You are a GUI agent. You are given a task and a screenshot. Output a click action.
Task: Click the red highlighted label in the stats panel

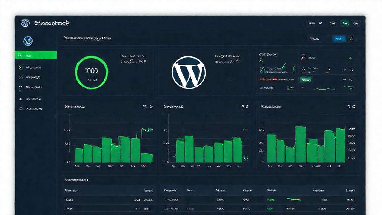click(x=268, y=79)
